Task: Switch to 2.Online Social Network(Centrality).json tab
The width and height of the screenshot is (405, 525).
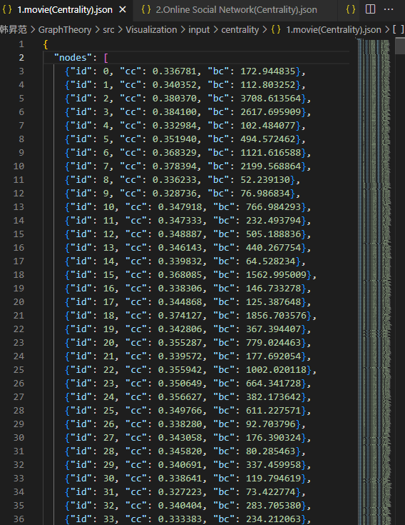Action: 229,10
